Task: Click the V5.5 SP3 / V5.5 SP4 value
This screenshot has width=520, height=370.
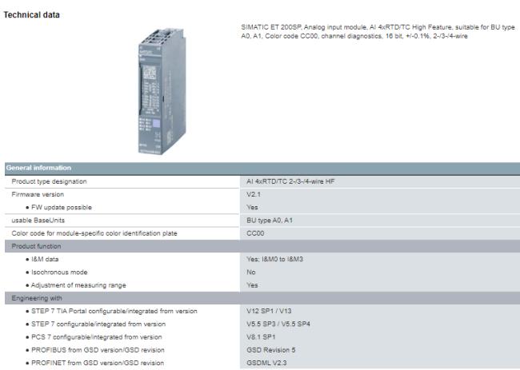Action: 279,324
